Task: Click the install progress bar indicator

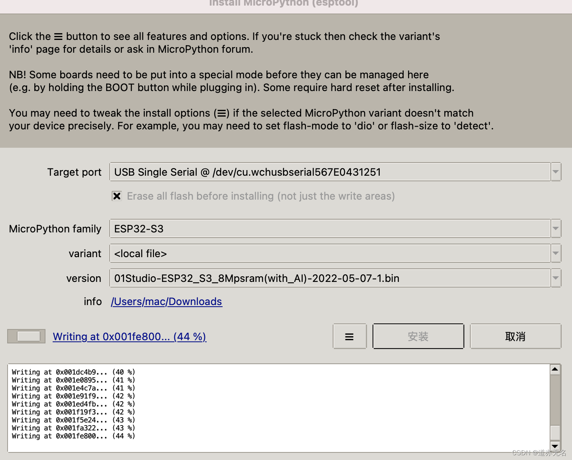Action: [26, 336]
